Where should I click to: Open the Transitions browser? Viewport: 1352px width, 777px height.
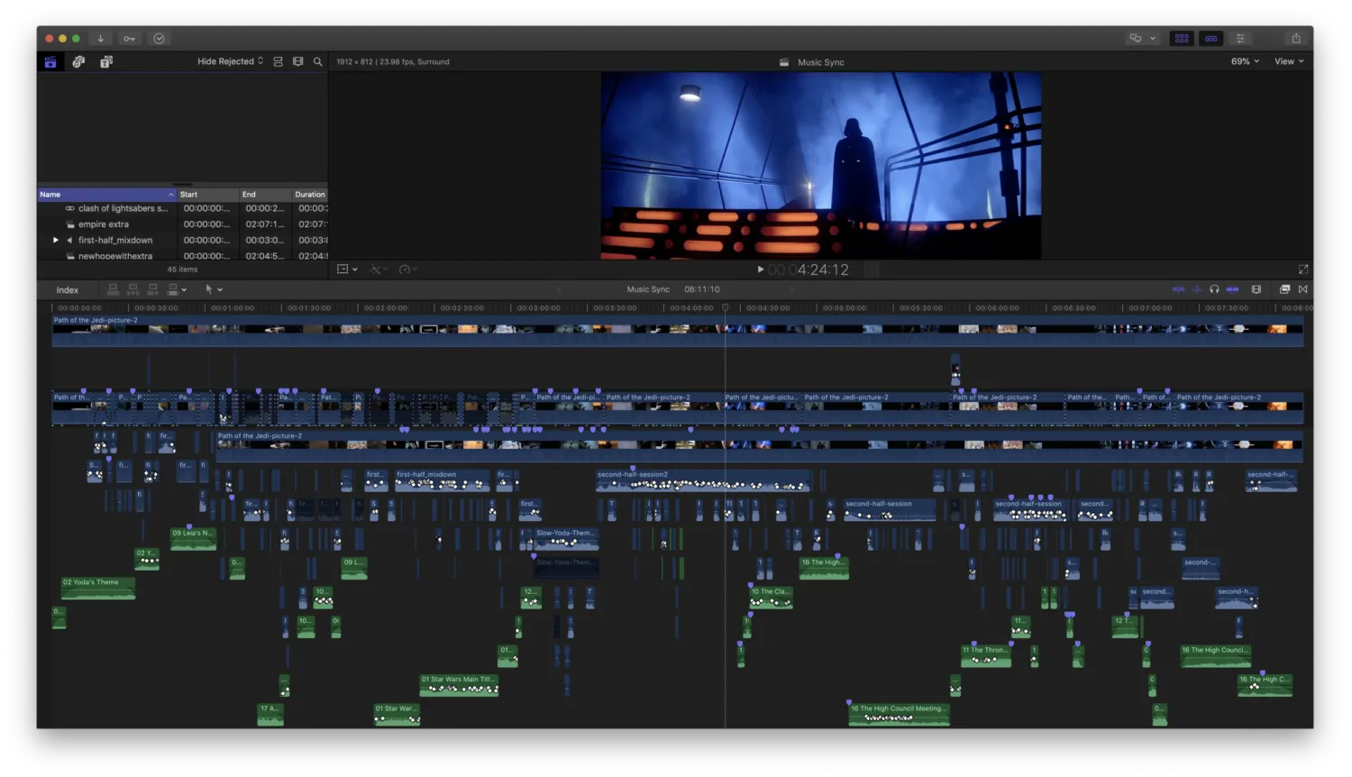tap(1303, 289)
